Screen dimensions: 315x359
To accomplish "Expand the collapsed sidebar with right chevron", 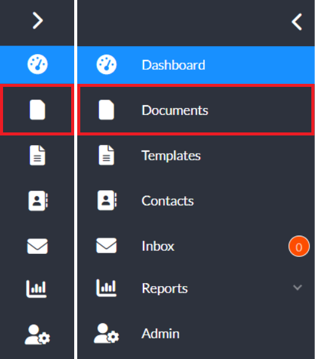I will (38, 21).
